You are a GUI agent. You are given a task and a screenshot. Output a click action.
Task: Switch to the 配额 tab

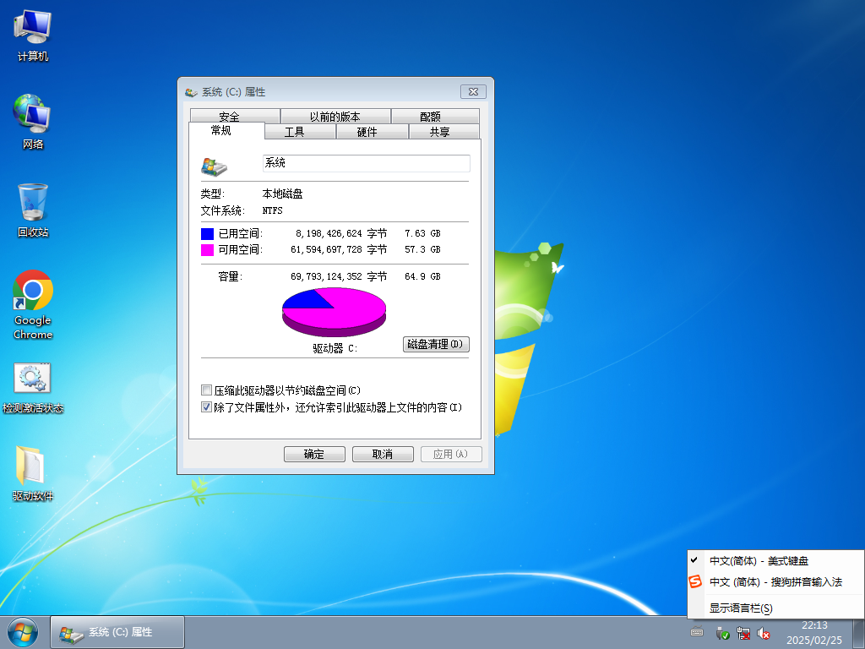[435, 116]
